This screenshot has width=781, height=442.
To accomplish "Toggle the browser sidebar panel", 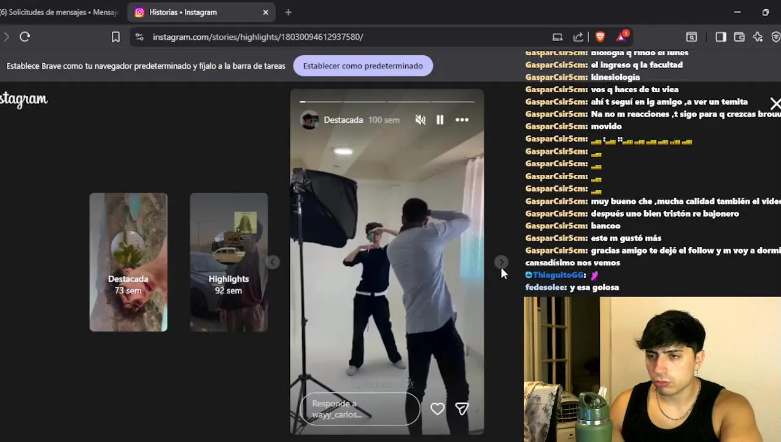I will (x=721, y=37).
